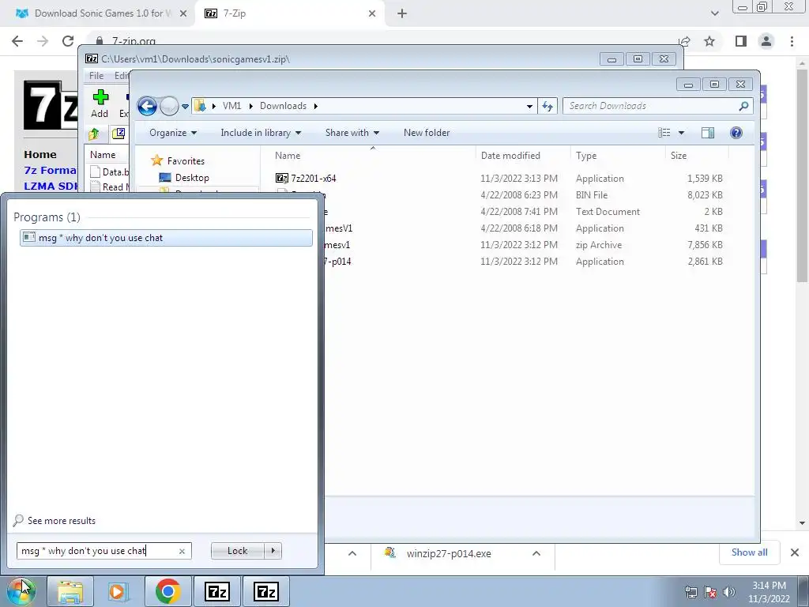Reload the 7-zip.org page

[x=68, y=41]
